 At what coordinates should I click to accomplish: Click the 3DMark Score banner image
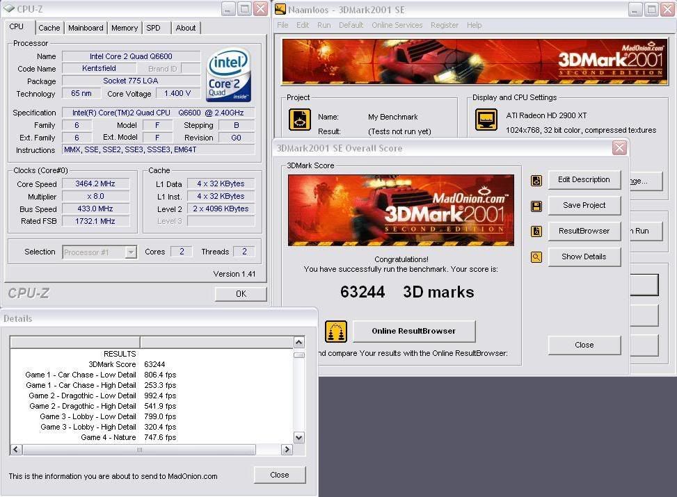(401, 211)
